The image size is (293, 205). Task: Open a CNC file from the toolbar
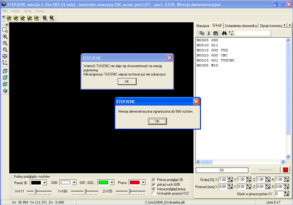(9, 18)
